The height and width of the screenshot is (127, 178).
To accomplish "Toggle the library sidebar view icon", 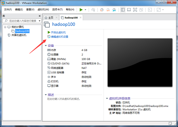I will (123, 10).
